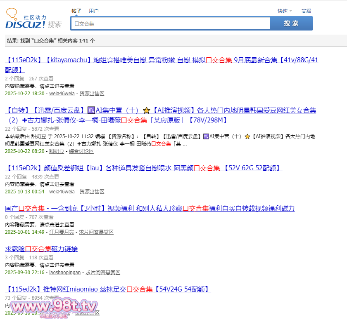The width and height of the screenshot is (347, 322).
Task: Open author 江月要月亮's profile link
Action: [62, 232]
